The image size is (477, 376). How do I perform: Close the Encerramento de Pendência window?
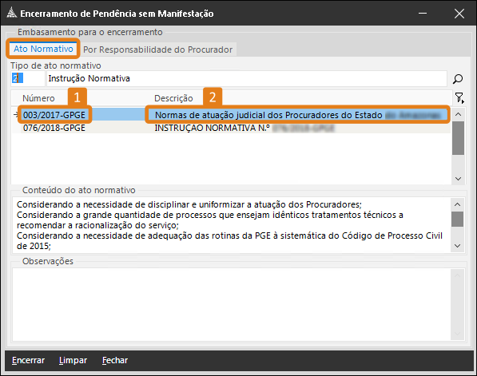459,14
